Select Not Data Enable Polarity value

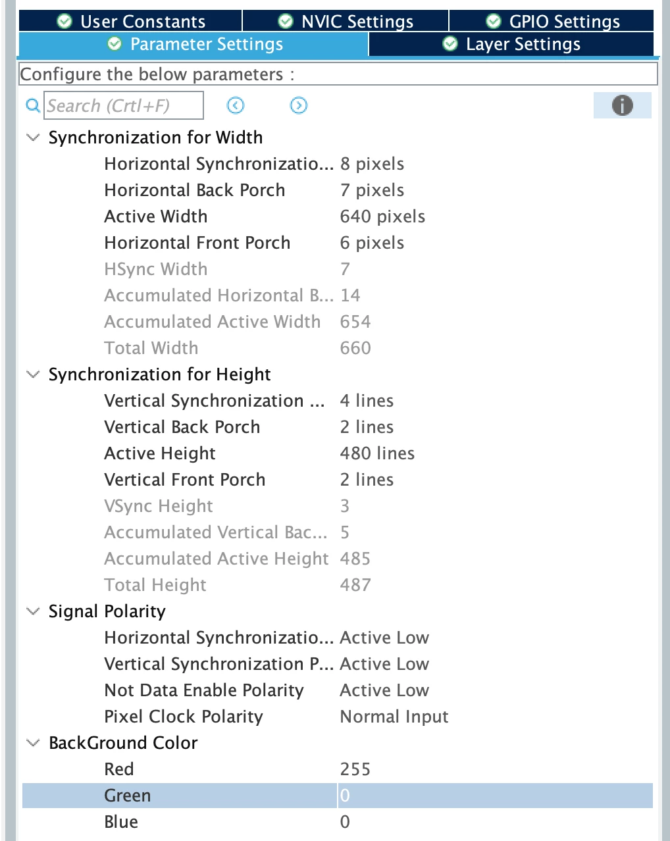click(384, 690)
